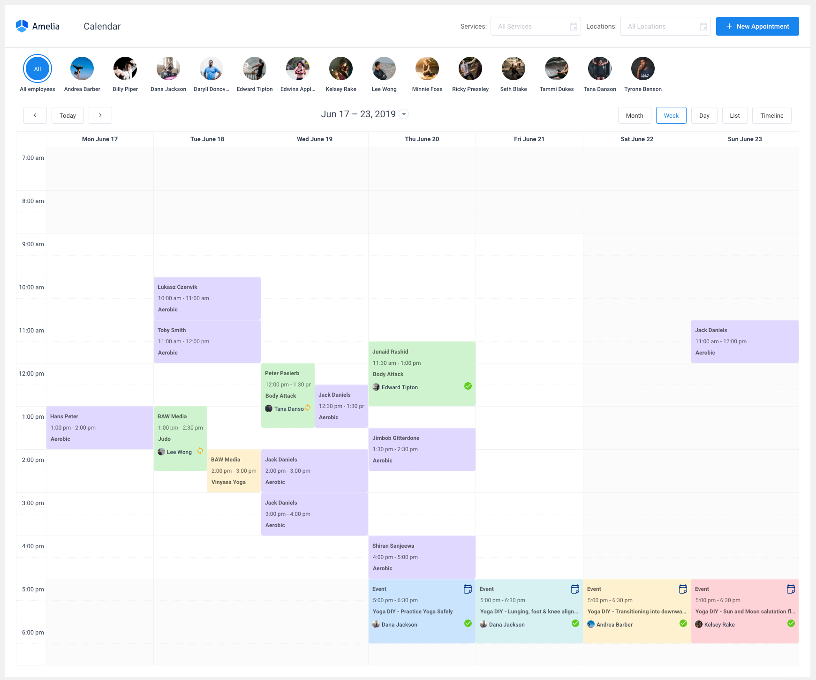Click the approved checkmark on Kelsey Rake's event
The height and width of the screenshot is (680, 816).
[791, 624]
